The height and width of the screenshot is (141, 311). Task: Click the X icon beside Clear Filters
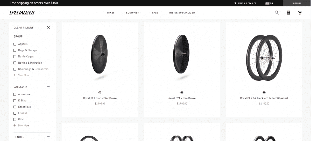point(48,27)
